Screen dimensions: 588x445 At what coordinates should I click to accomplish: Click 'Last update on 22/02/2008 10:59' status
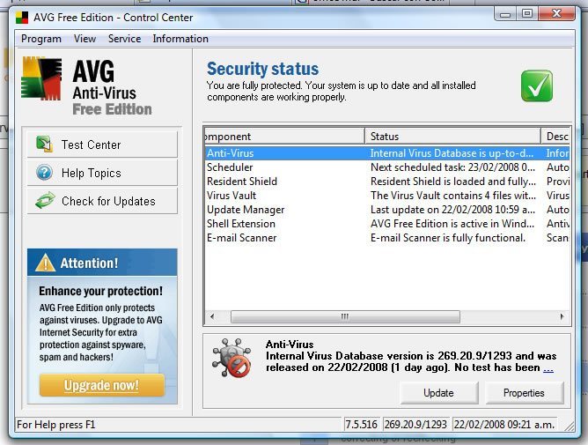pyautogui.click(x=452, y=210)
